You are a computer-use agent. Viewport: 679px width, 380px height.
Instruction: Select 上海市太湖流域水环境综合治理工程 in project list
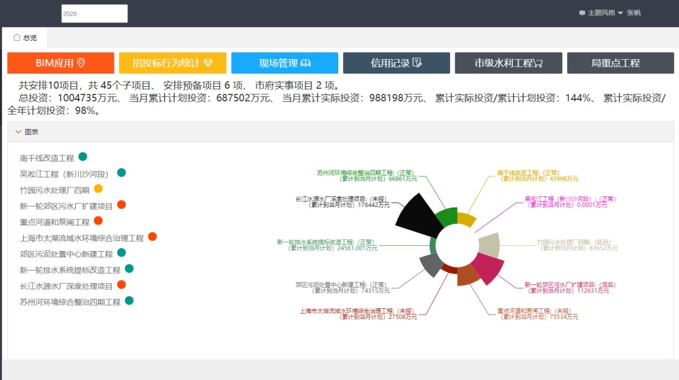pyautogui.click(x=82, y=238)
